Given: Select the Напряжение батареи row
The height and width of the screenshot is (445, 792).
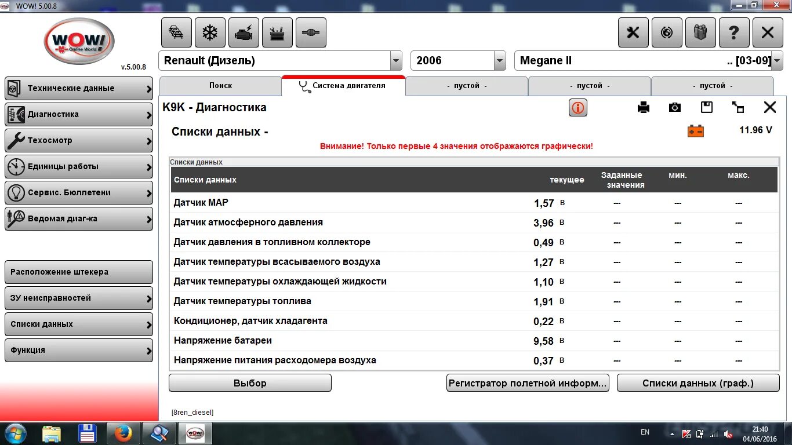Looking at the screenshot, I should point(474,341).
